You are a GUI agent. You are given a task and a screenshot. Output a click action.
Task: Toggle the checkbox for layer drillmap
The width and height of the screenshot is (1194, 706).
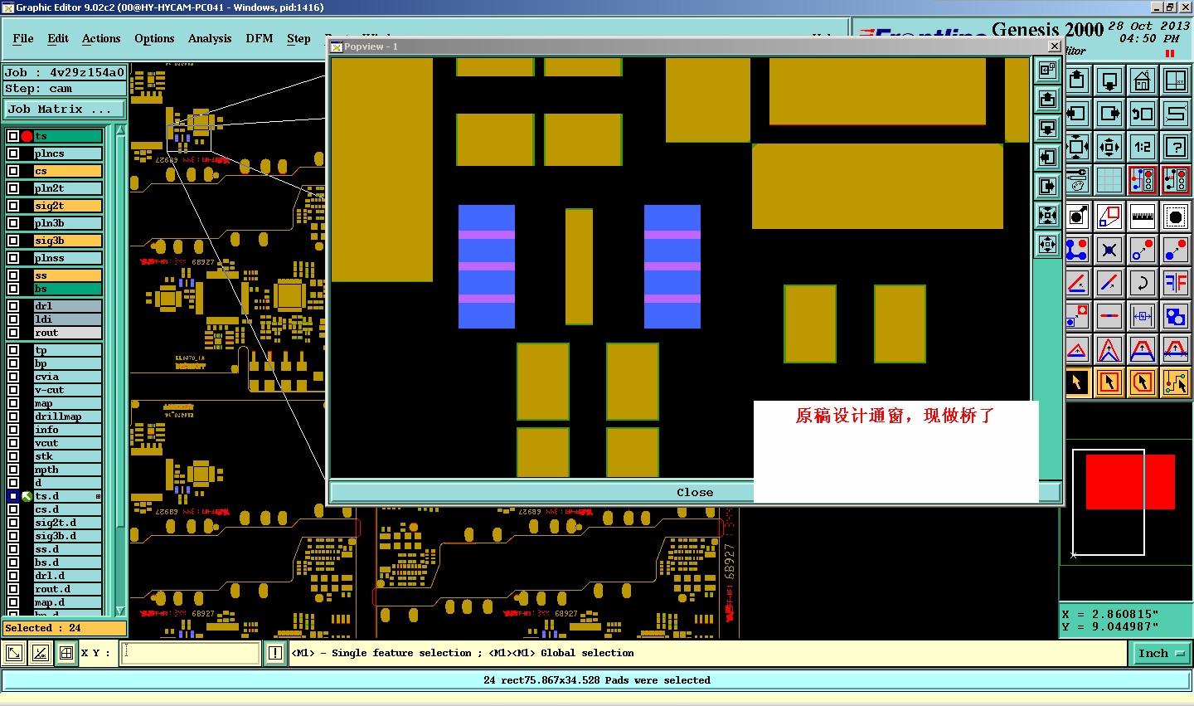13,416
